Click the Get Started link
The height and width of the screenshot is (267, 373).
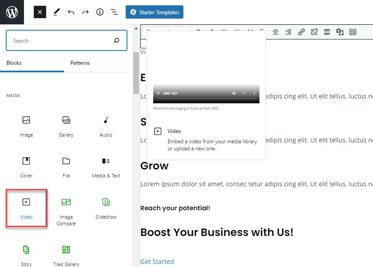point(157,262)
